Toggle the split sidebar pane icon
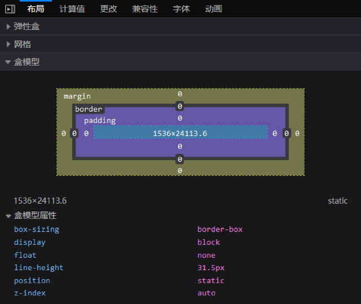The height and width of the screenshot is (304, 361). pos(10,8)
